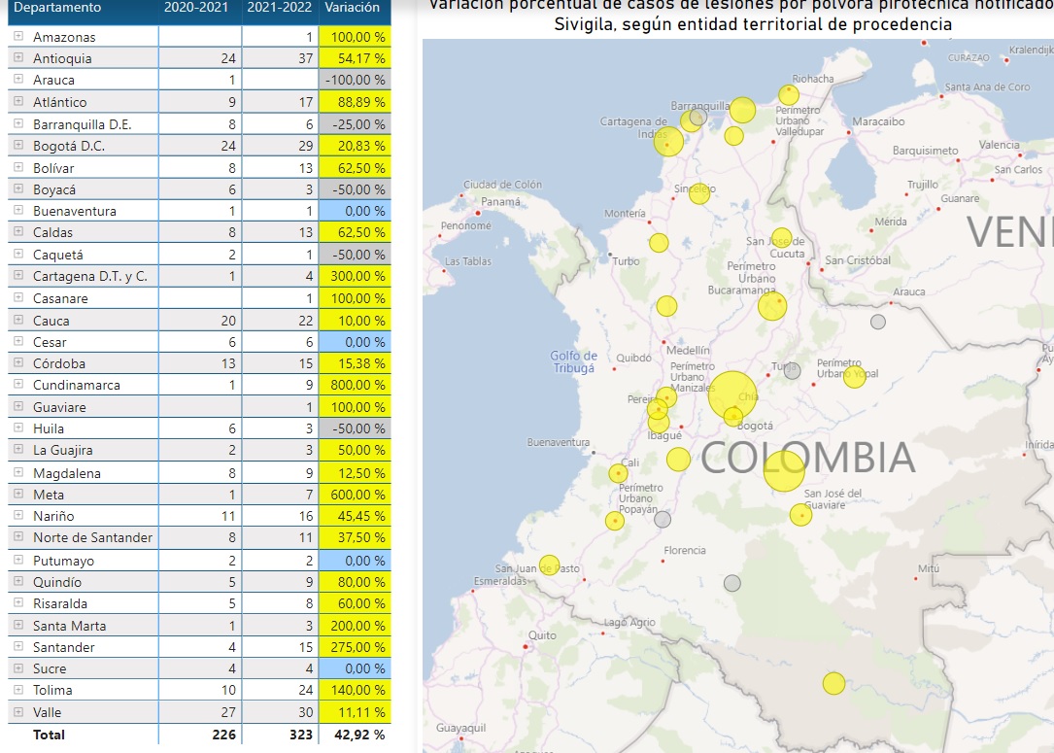Expand the Bogotá D.C. row
The image size is (1054, 753).
(x=18, y=145)
